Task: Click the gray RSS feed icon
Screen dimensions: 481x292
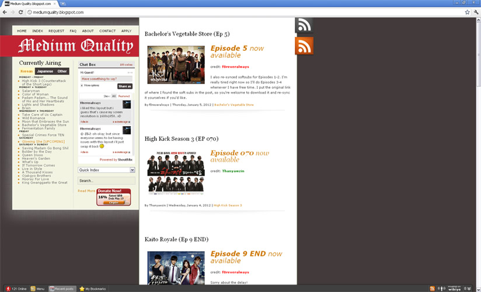Action: pos(304,25)
